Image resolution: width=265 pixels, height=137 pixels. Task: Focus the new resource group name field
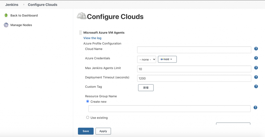[169, 109]
